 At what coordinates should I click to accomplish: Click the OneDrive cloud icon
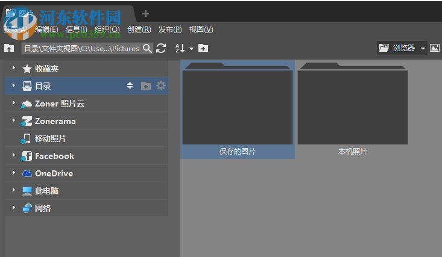click(x=27, y=173)
